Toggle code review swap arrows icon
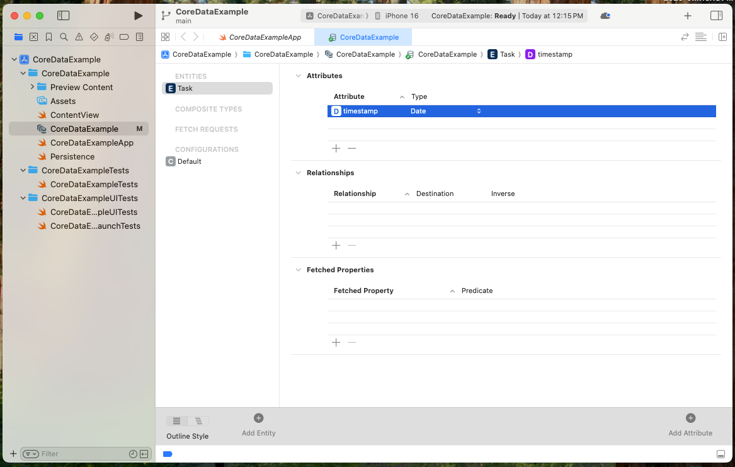 point(685,37)
